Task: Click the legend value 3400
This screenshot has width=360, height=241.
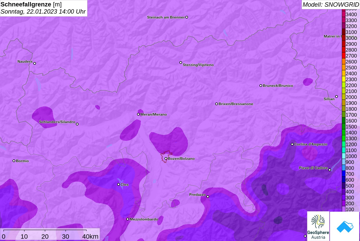Action: (x=351, y=14)
